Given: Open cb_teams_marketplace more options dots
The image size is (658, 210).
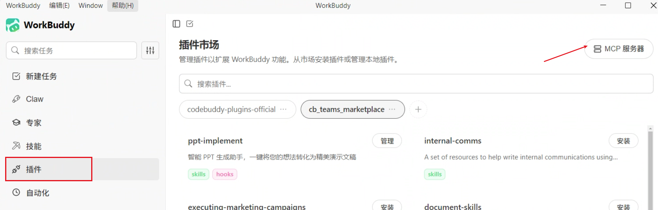Looking at the screenshot, I should tap(392, 109).
